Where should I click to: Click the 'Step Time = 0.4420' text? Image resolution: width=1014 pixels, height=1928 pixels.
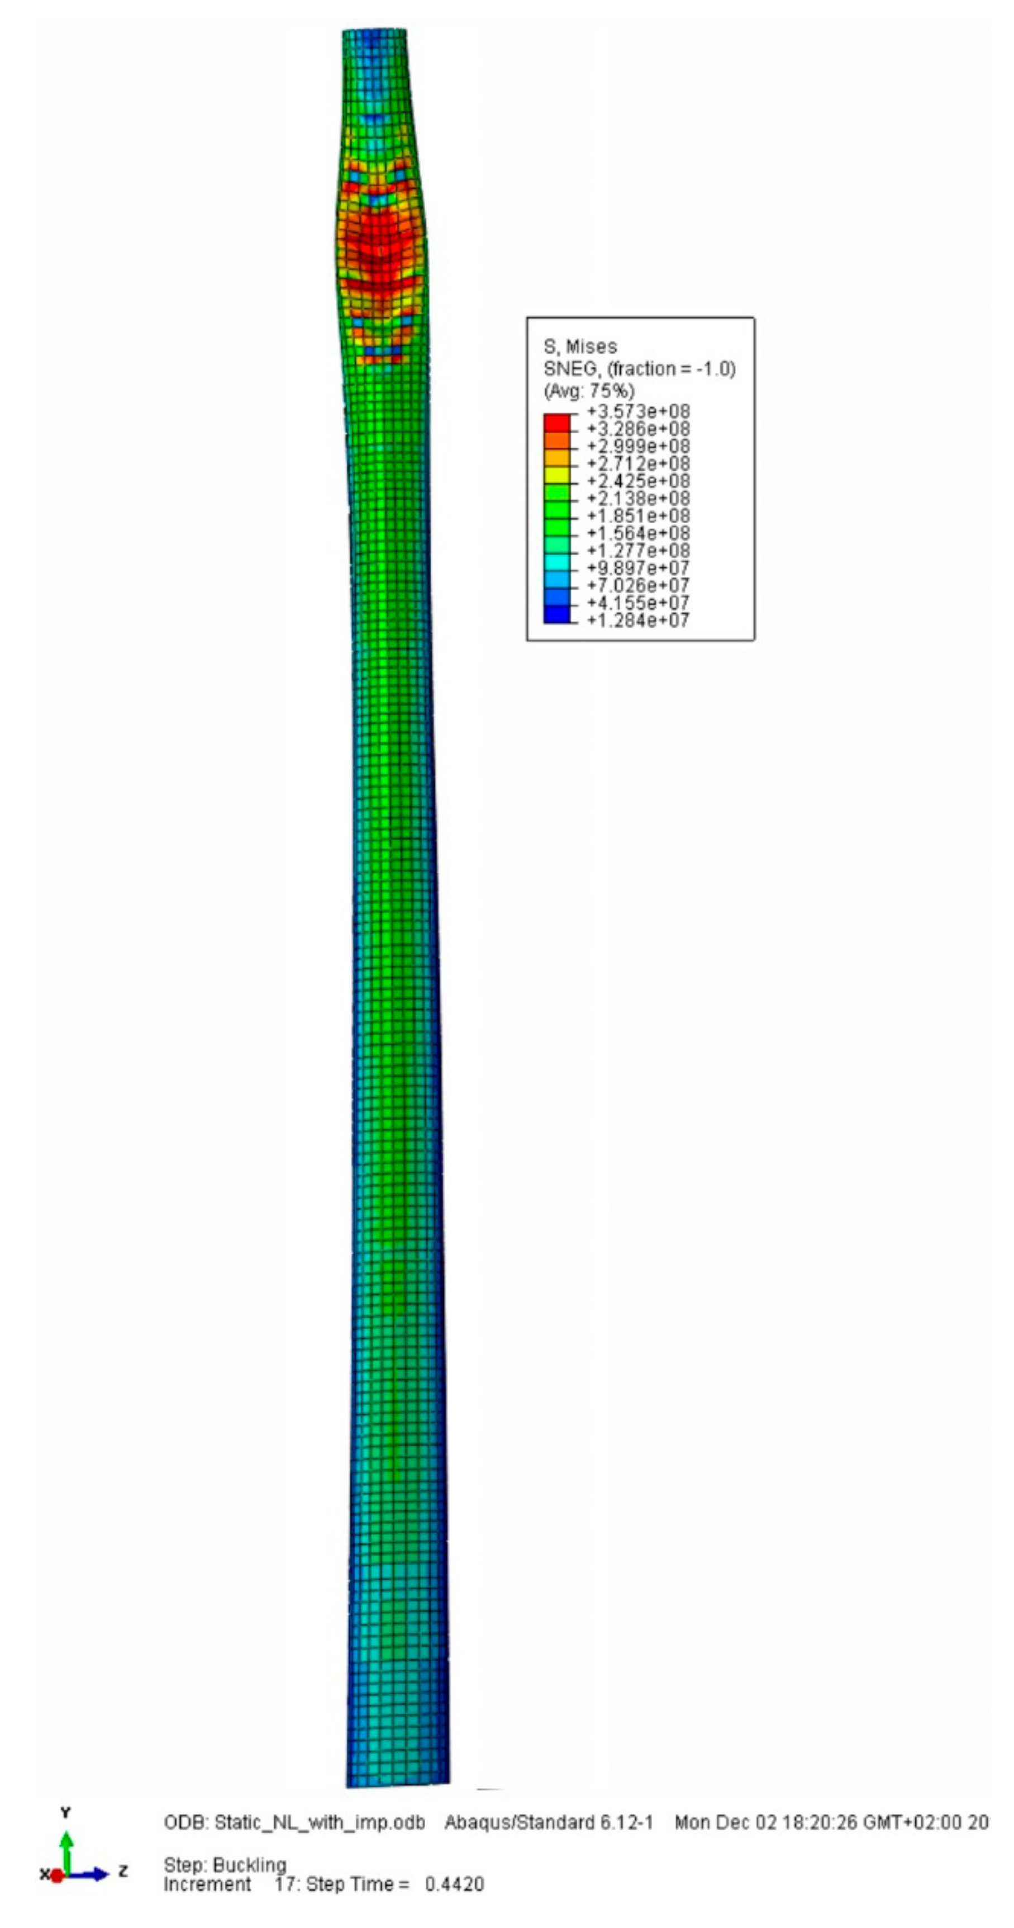(x=395, y=1884)
